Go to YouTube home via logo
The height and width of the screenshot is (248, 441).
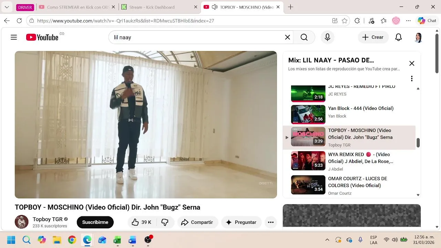pyautogui.click(x=42, y=37)
